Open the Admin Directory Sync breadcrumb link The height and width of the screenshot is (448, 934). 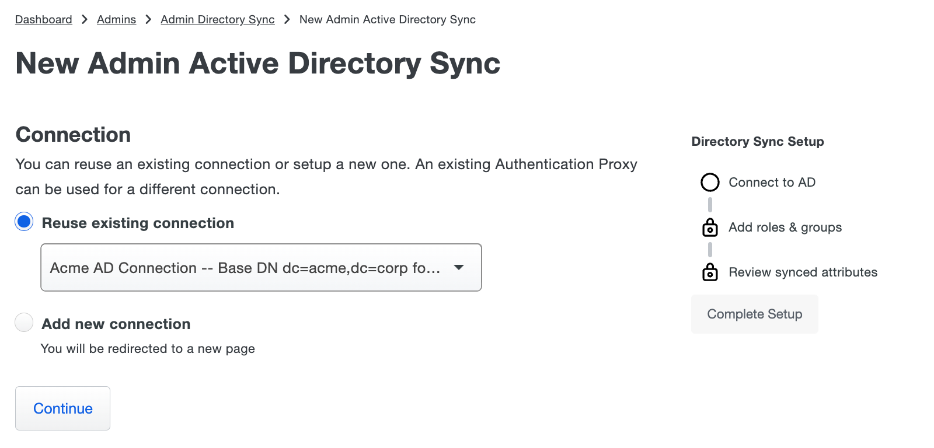(217, 19)
